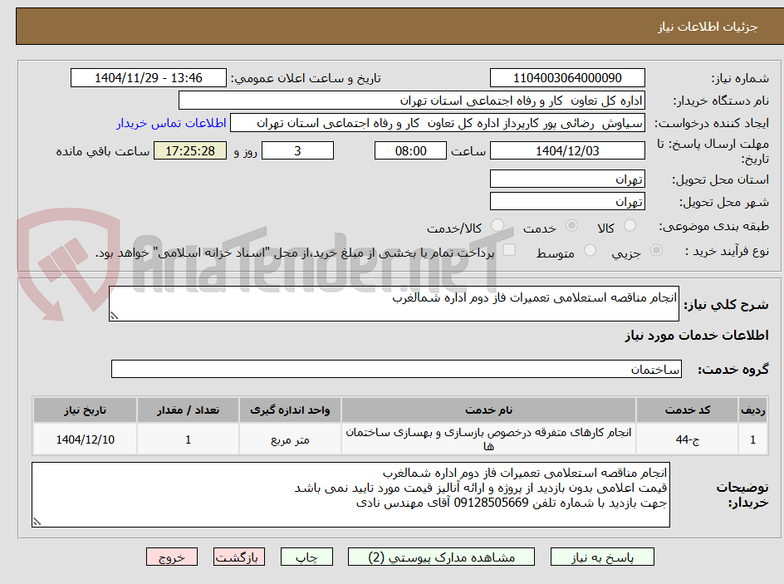This screenshot has height=584, width=784.
Task: Click the شرح کلی نیاز text area
Action: [394, 303]
